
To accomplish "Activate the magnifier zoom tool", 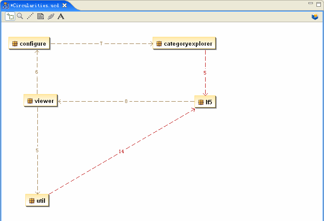I will point(20,16).
